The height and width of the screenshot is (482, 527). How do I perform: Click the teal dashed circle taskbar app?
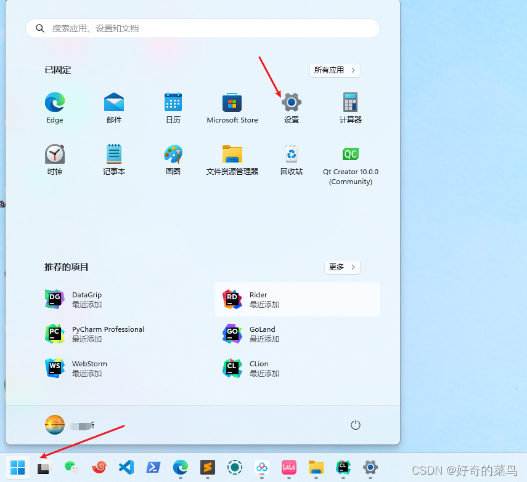click(235, 467)
